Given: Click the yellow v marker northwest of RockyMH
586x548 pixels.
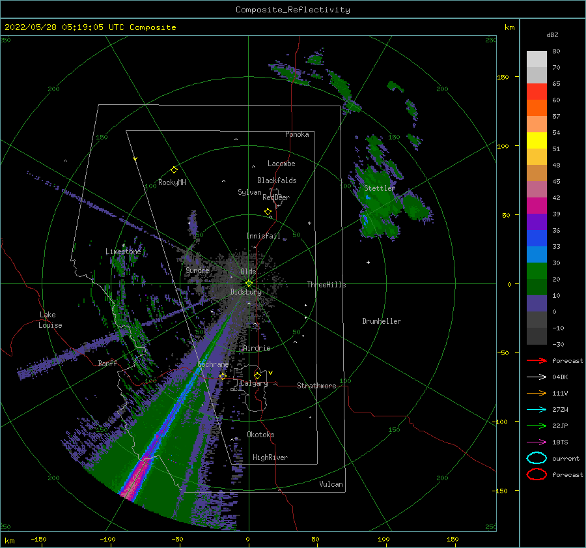Looking at the screenshot, I should tap(135, 159).
